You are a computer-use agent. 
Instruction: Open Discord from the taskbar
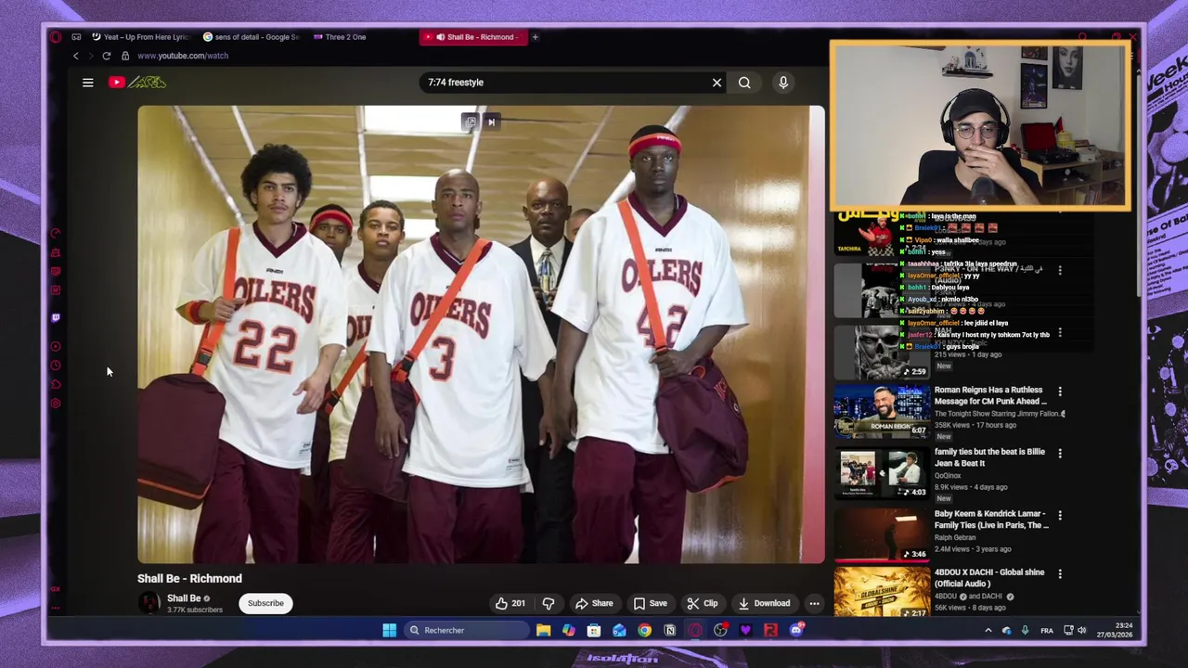pos(795,630)
